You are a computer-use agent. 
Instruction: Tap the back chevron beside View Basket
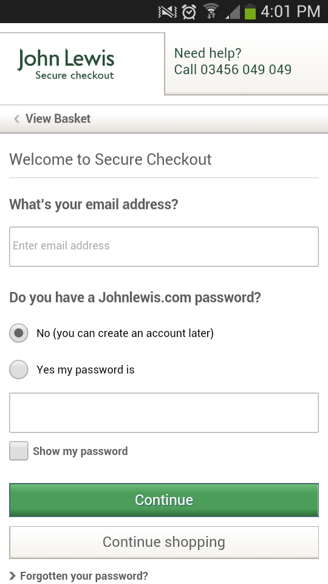(16, 119)
